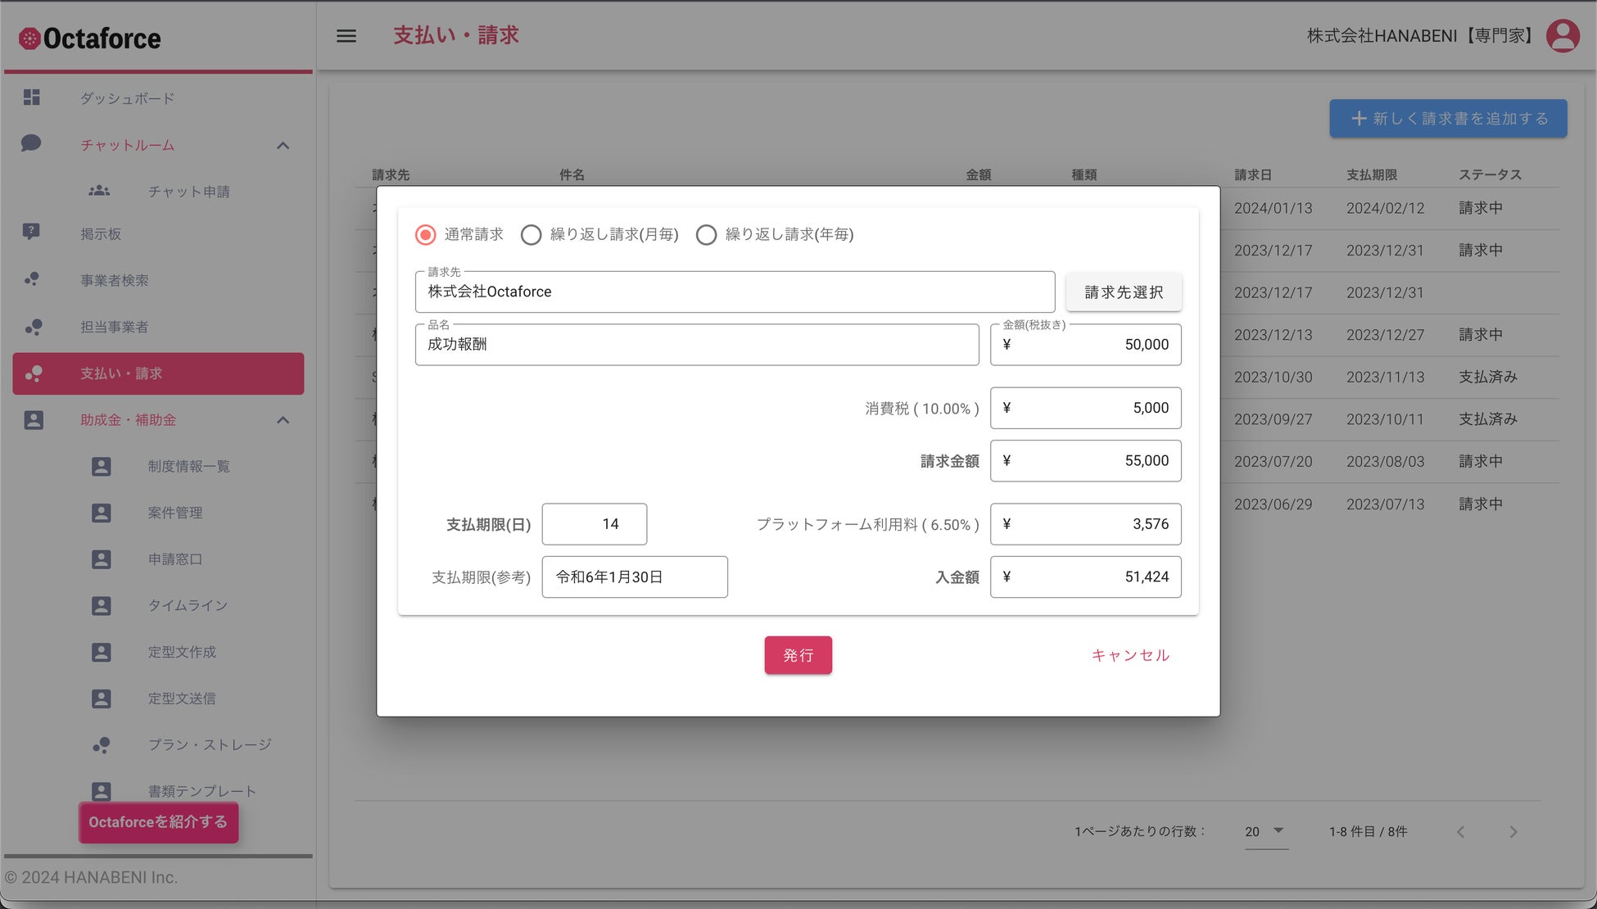Click the 請求先選択 button
The height and width of the screenshot is (909, 1597).
click(1123, 292)
